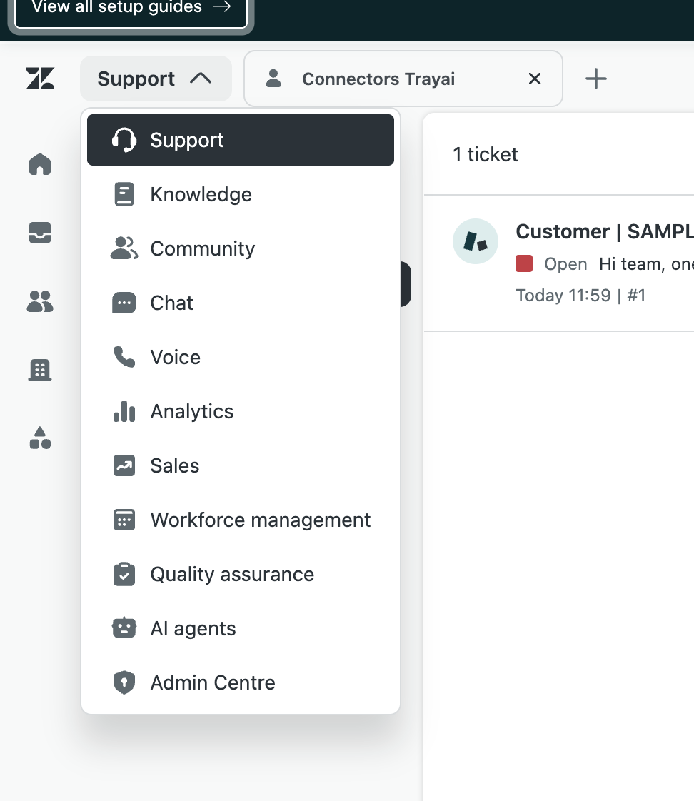
Task: Select Workforce management in the product menu
Action: tap(241, 520)
